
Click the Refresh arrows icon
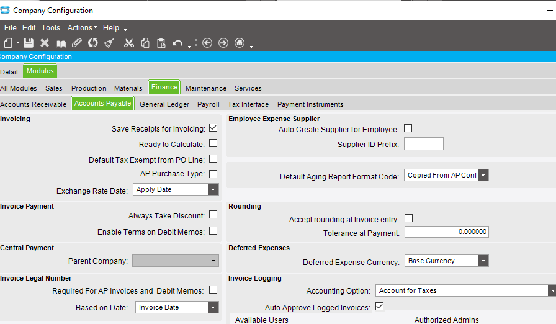click(x=93, y=43)
